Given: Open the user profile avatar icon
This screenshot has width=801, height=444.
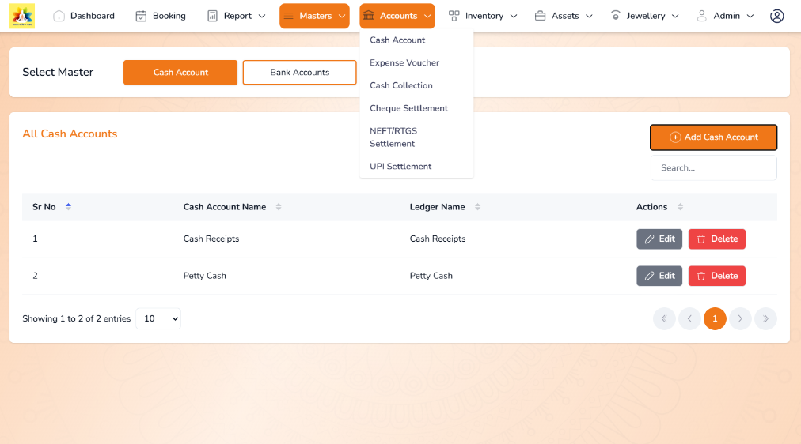Looking at the screenshot, I should click(776, 17).
